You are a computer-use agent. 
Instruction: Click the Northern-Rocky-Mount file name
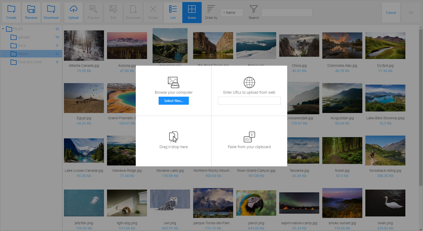[213, 170]
